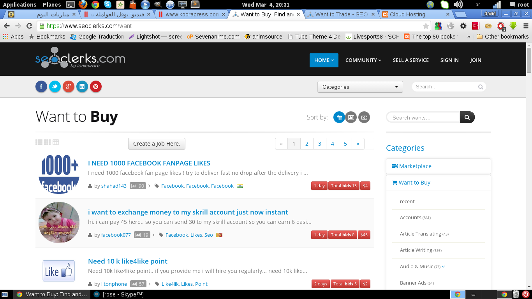The height and width of the screenshot is (299, 532).
Task: Click the Pinterest social icon
Action: click(96, 86)
